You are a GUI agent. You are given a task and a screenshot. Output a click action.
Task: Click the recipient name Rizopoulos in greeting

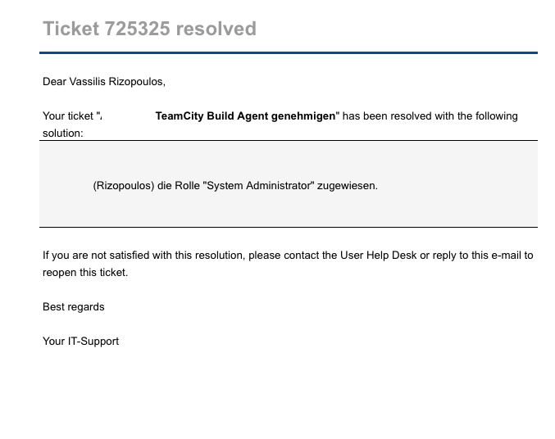coord(136,82)
